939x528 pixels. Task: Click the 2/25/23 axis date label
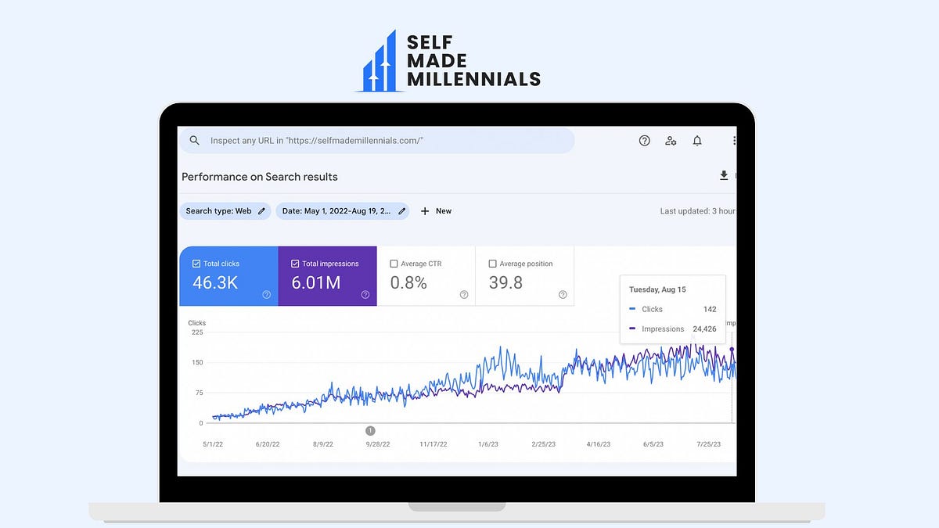pyautogui.click(x=542, y=444)
